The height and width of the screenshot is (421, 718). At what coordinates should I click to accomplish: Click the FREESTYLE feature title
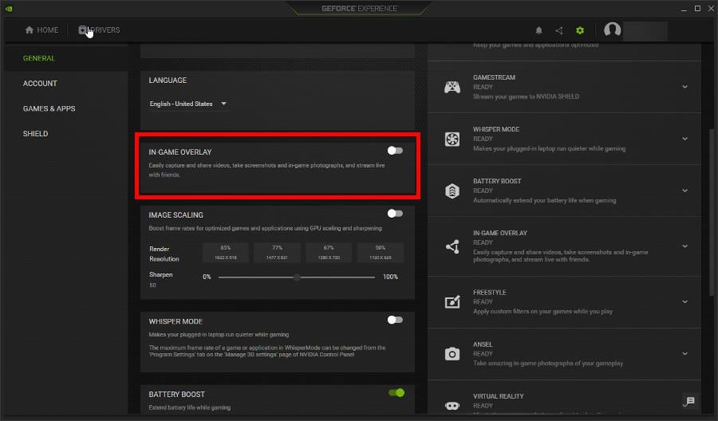click(x=490, y=292)
